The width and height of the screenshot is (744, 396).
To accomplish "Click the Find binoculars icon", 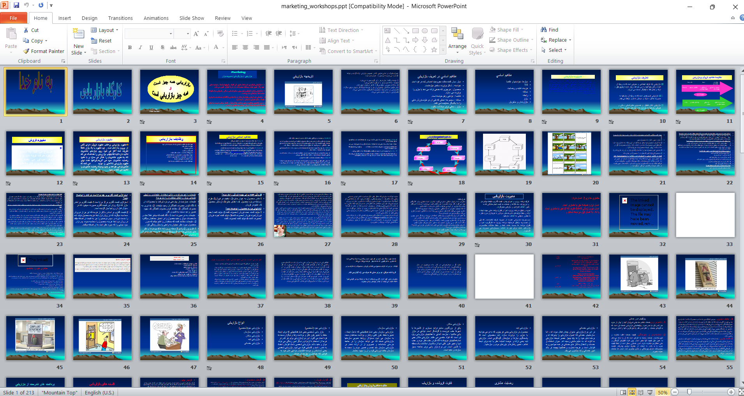I will [x=544, y=30].
